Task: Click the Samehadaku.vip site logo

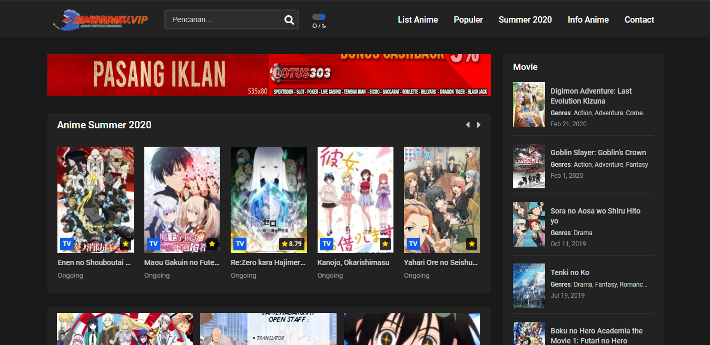Action: pyautogui.click(x=101, y=20)
